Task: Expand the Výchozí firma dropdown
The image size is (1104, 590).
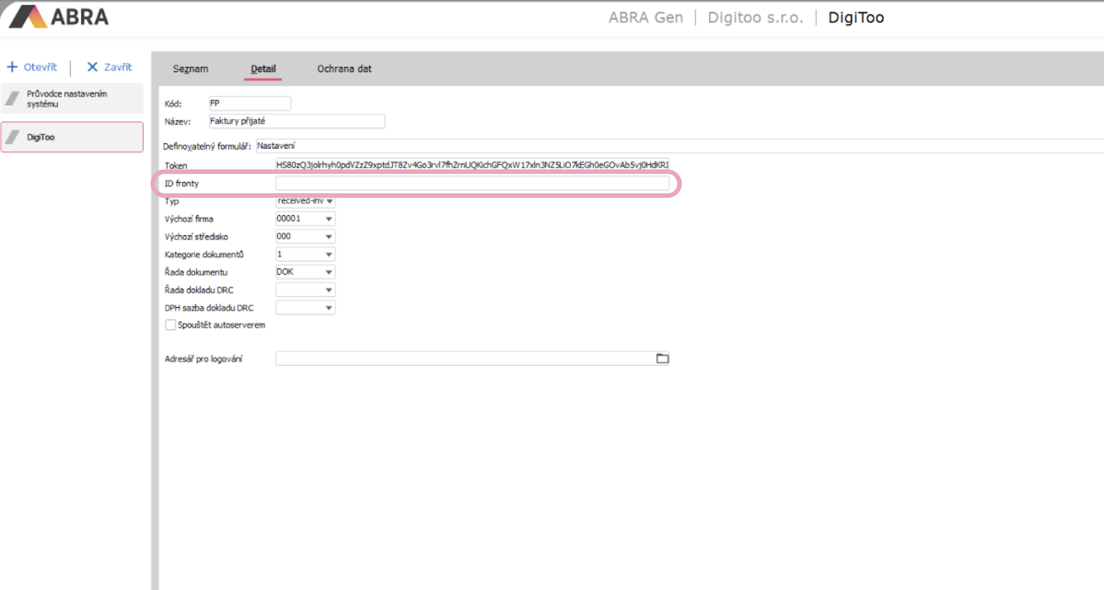Action: click(329, 219)
